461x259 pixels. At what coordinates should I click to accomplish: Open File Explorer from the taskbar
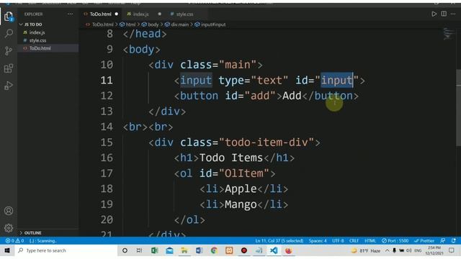tap(184, 250)
